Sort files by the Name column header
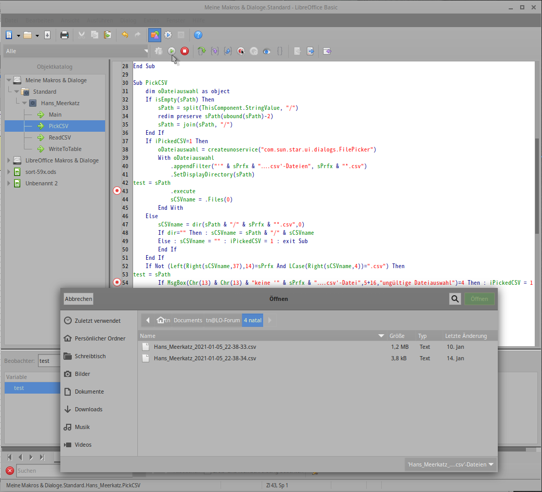 tap(262, 336)
